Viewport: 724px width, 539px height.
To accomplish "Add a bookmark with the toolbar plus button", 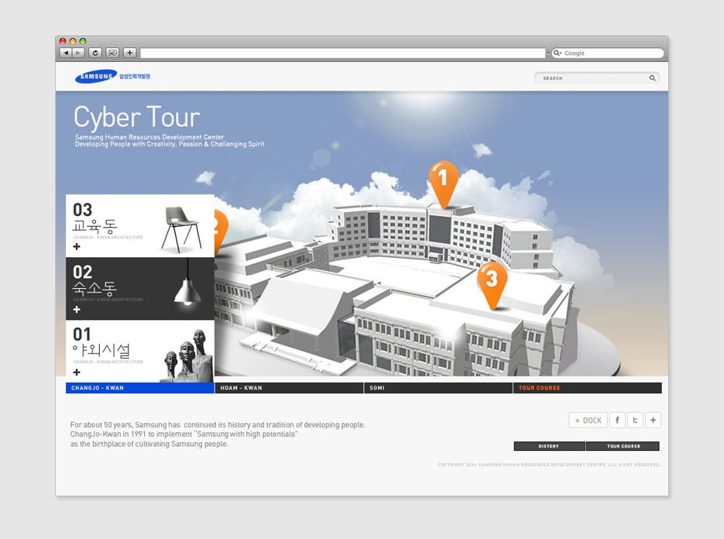I will (x=130, y=53).
